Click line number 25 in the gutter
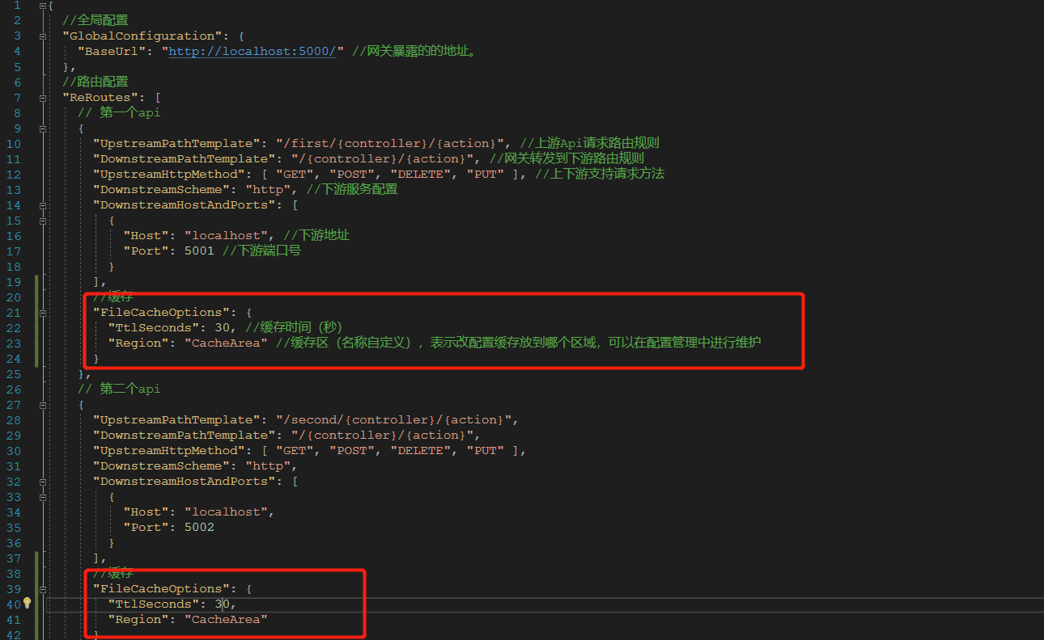Screen dimensions: 1044x640 [x=15, y=374]
